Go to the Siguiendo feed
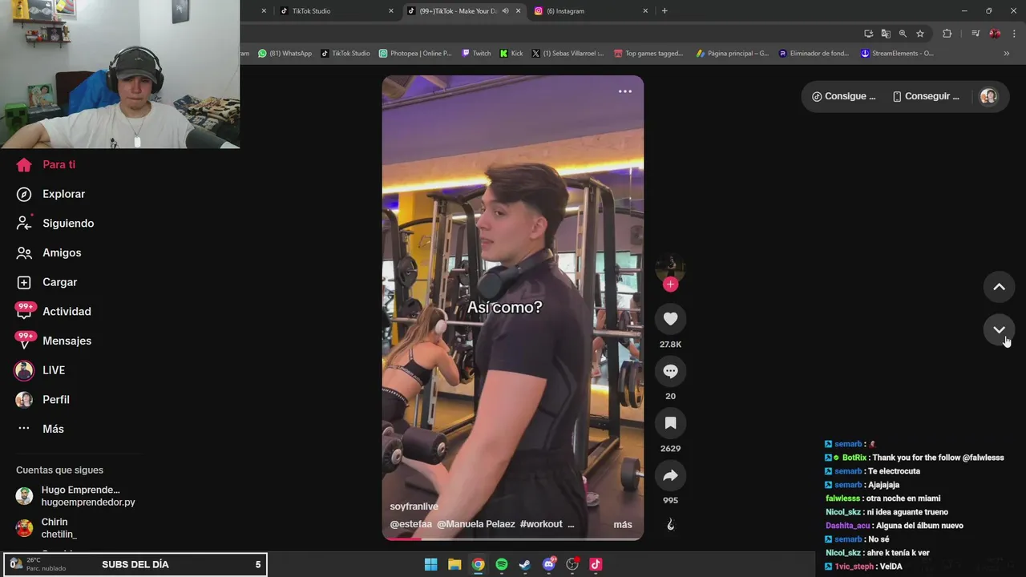This screenshot has height=577, width=1026. 55,223
